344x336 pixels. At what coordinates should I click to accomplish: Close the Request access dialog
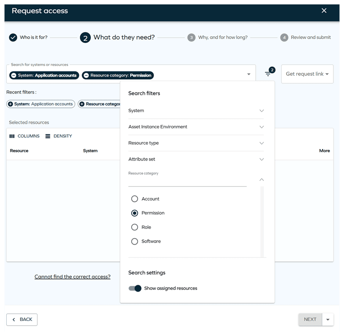tap(324, 11)
